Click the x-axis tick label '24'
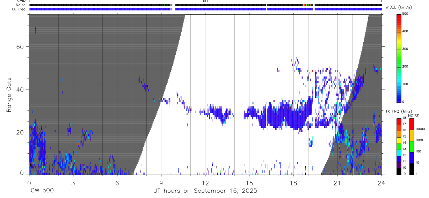This screenshot has width=429, height=198. pos(381,183)
